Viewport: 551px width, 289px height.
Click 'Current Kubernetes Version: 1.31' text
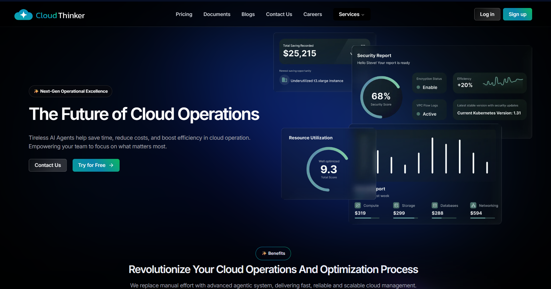489,113
